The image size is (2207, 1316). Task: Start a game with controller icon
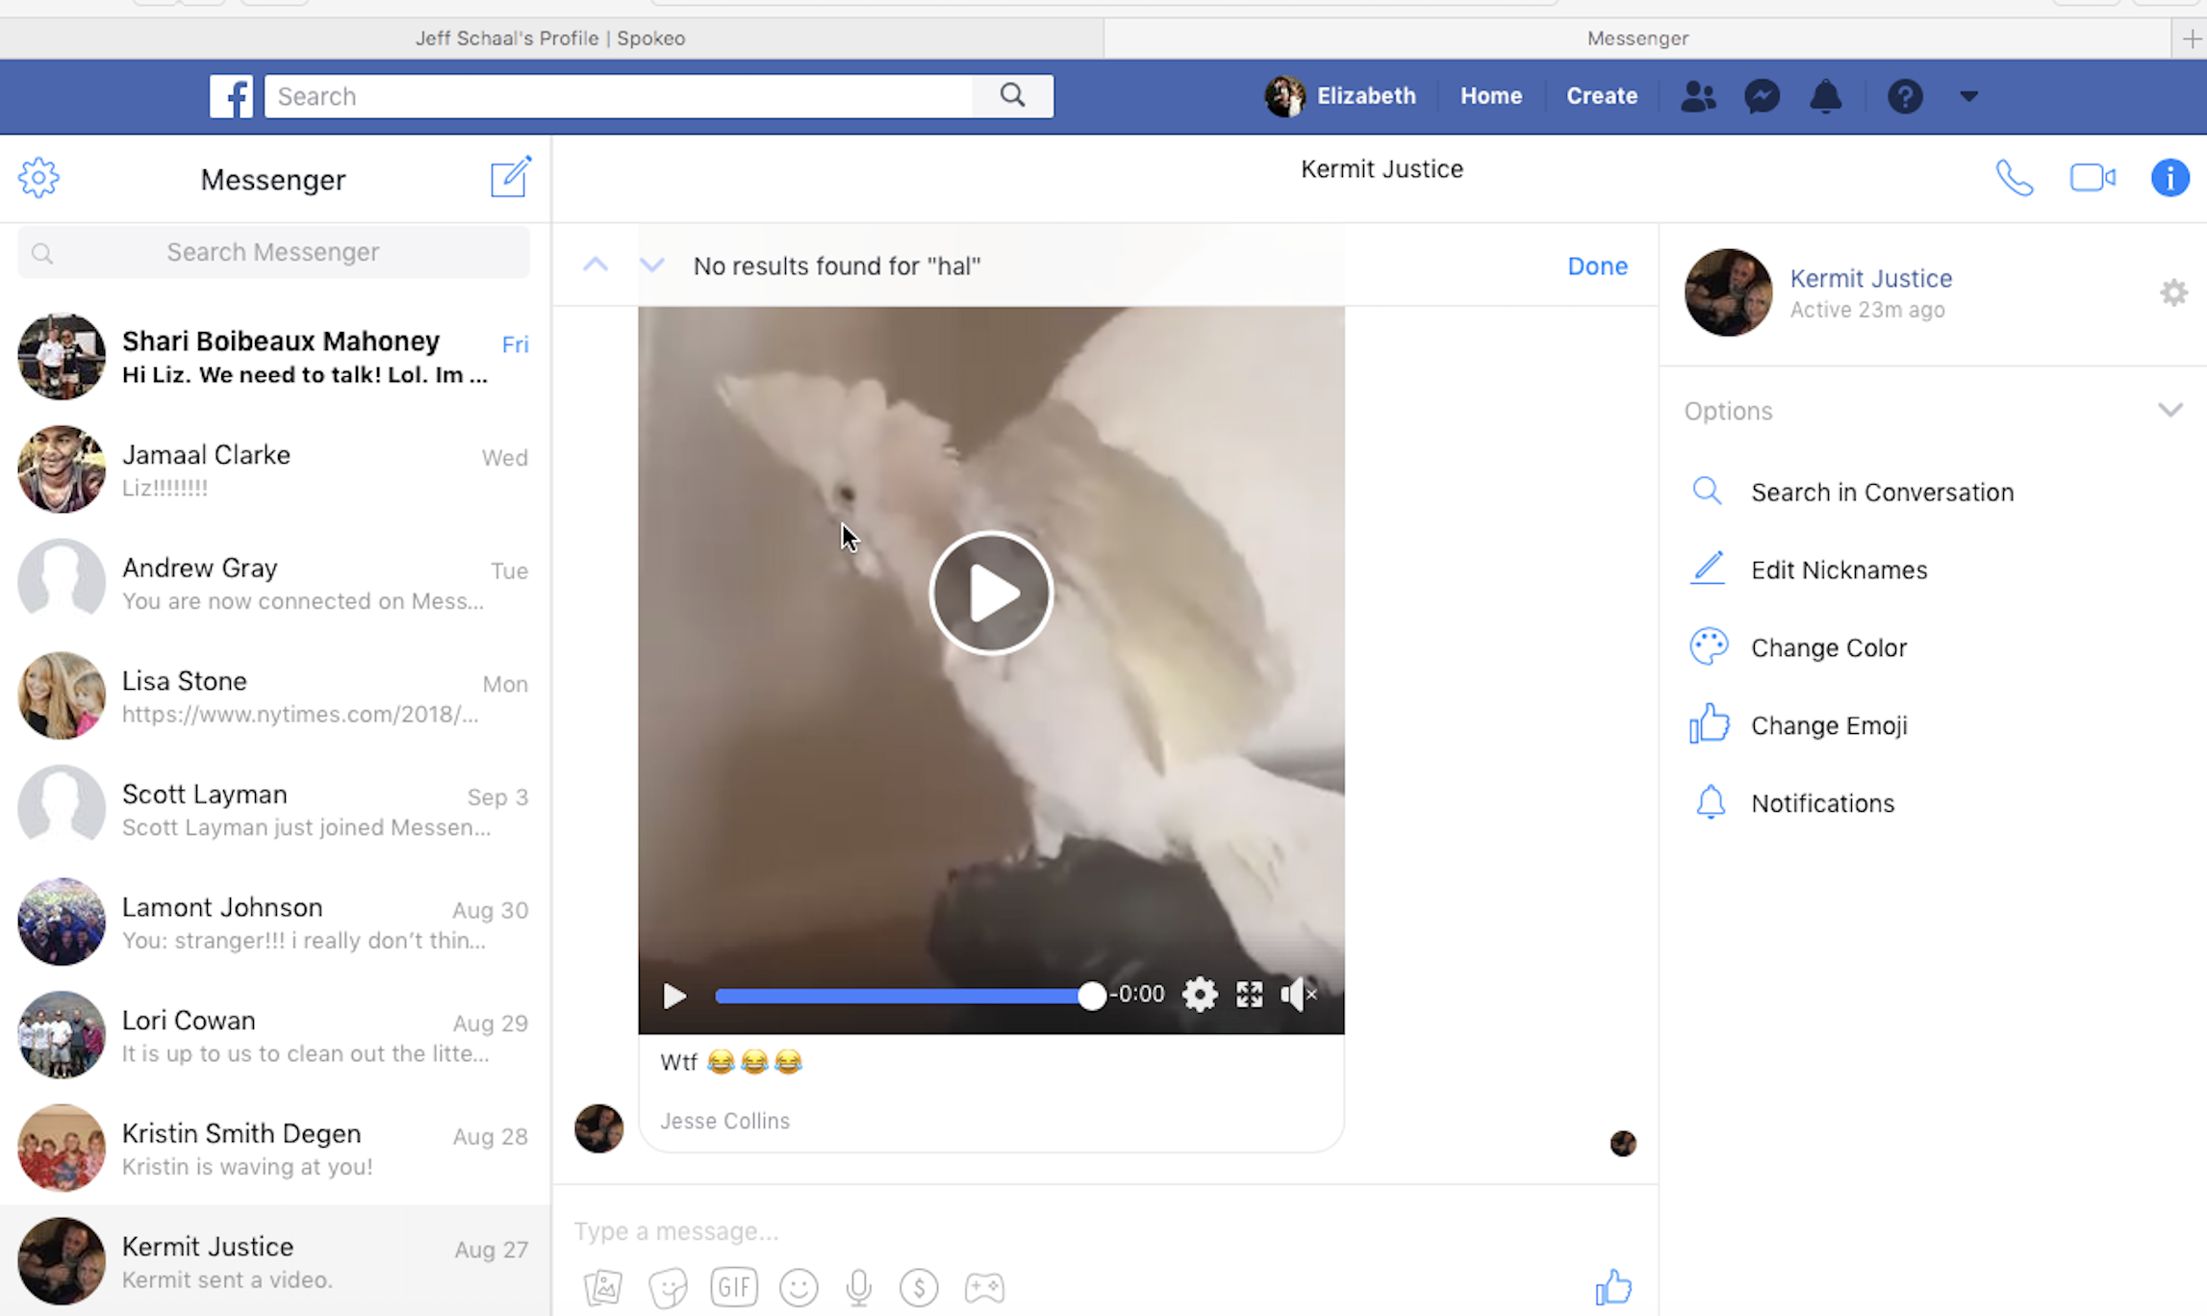point(984,1287)
